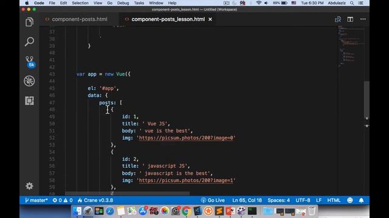Open notifications bell in status bar
Screen dimensions: 389x218
[x=361, y=200]
